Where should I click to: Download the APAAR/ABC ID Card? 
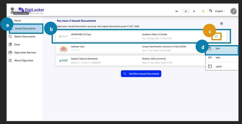(216, 36)
